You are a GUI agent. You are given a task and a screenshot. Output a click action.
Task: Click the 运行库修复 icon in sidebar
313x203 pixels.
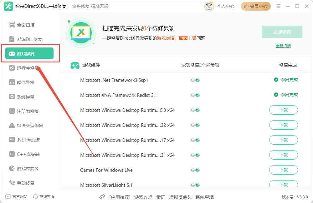pyautogui.click(x=12, y=68)
